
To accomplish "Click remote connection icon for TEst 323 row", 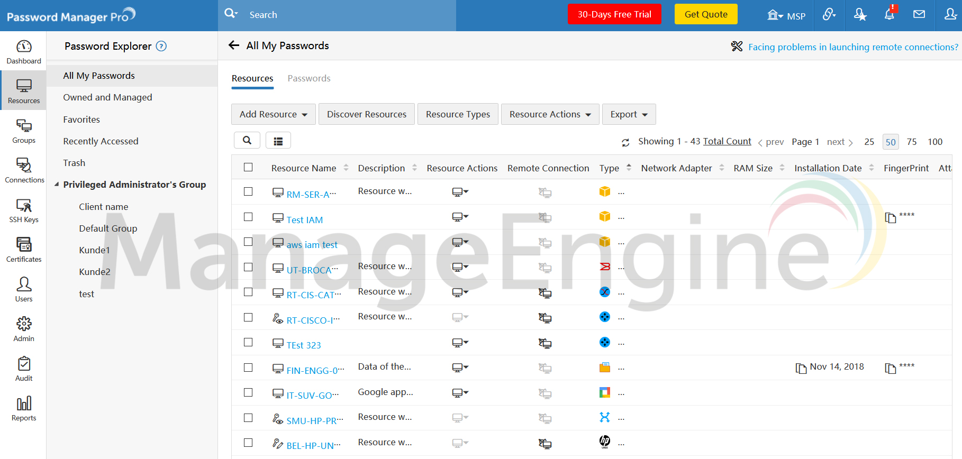I will 545,343.
